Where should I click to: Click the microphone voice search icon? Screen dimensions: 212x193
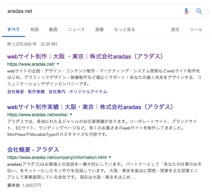tap(186, 11)
